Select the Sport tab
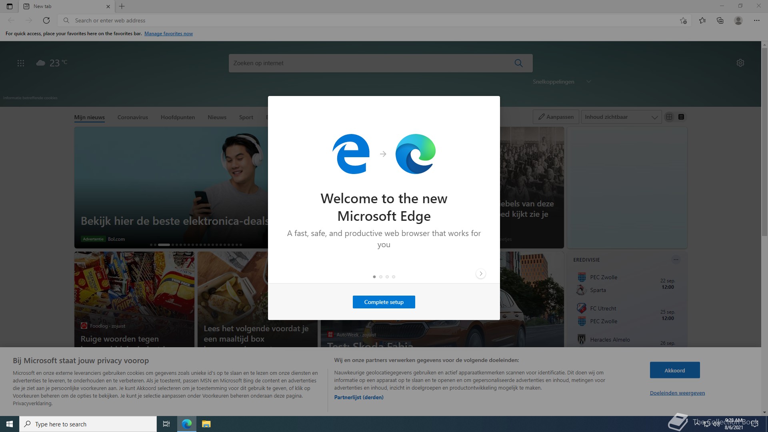 click(246, 117)
